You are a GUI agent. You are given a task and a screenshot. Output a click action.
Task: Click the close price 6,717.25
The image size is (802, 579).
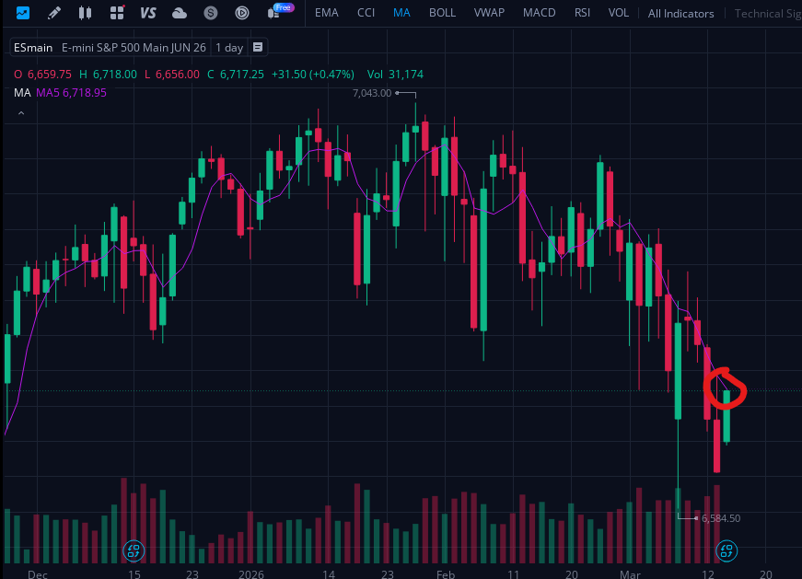(242, 75)
